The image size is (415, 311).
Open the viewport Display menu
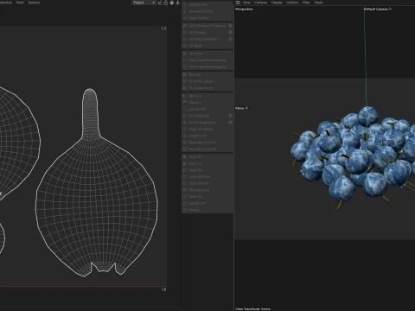277,3
